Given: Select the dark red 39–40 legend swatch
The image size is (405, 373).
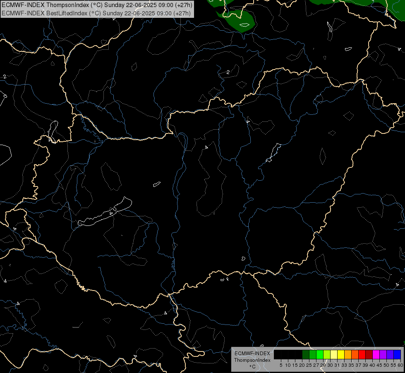Looking at the screenshot, I should [369, 354].
